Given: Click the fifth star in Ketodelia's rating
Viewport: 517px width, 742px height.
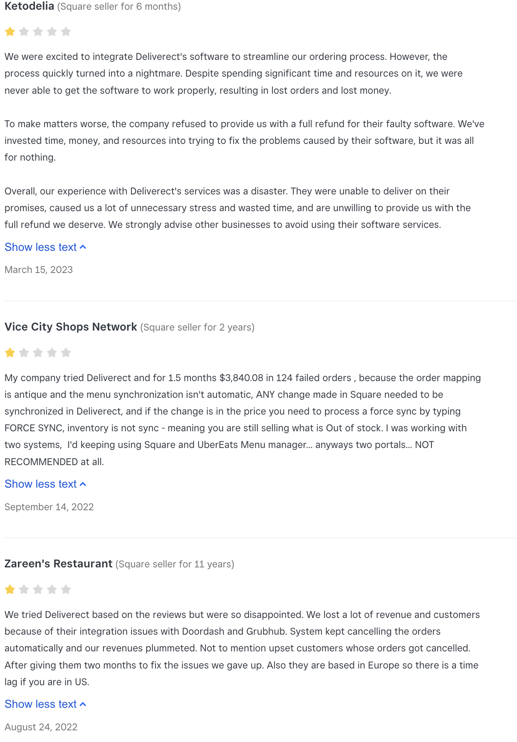Looking at the screenshot, I should click(x=66, y=31).
